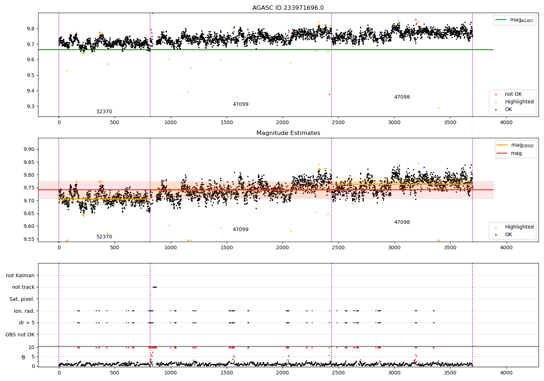The width and height of the screenshot is (544, 381).
Task: Click the 10 tick on the dr axis
Action: pos(32,347)
